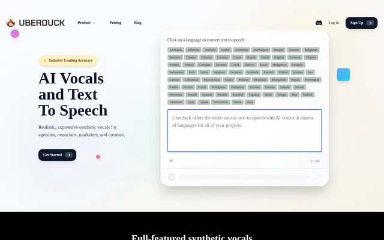384x240 pixels.
Task: Seek within the audio progress bar
Action: [x=244, y=177]
